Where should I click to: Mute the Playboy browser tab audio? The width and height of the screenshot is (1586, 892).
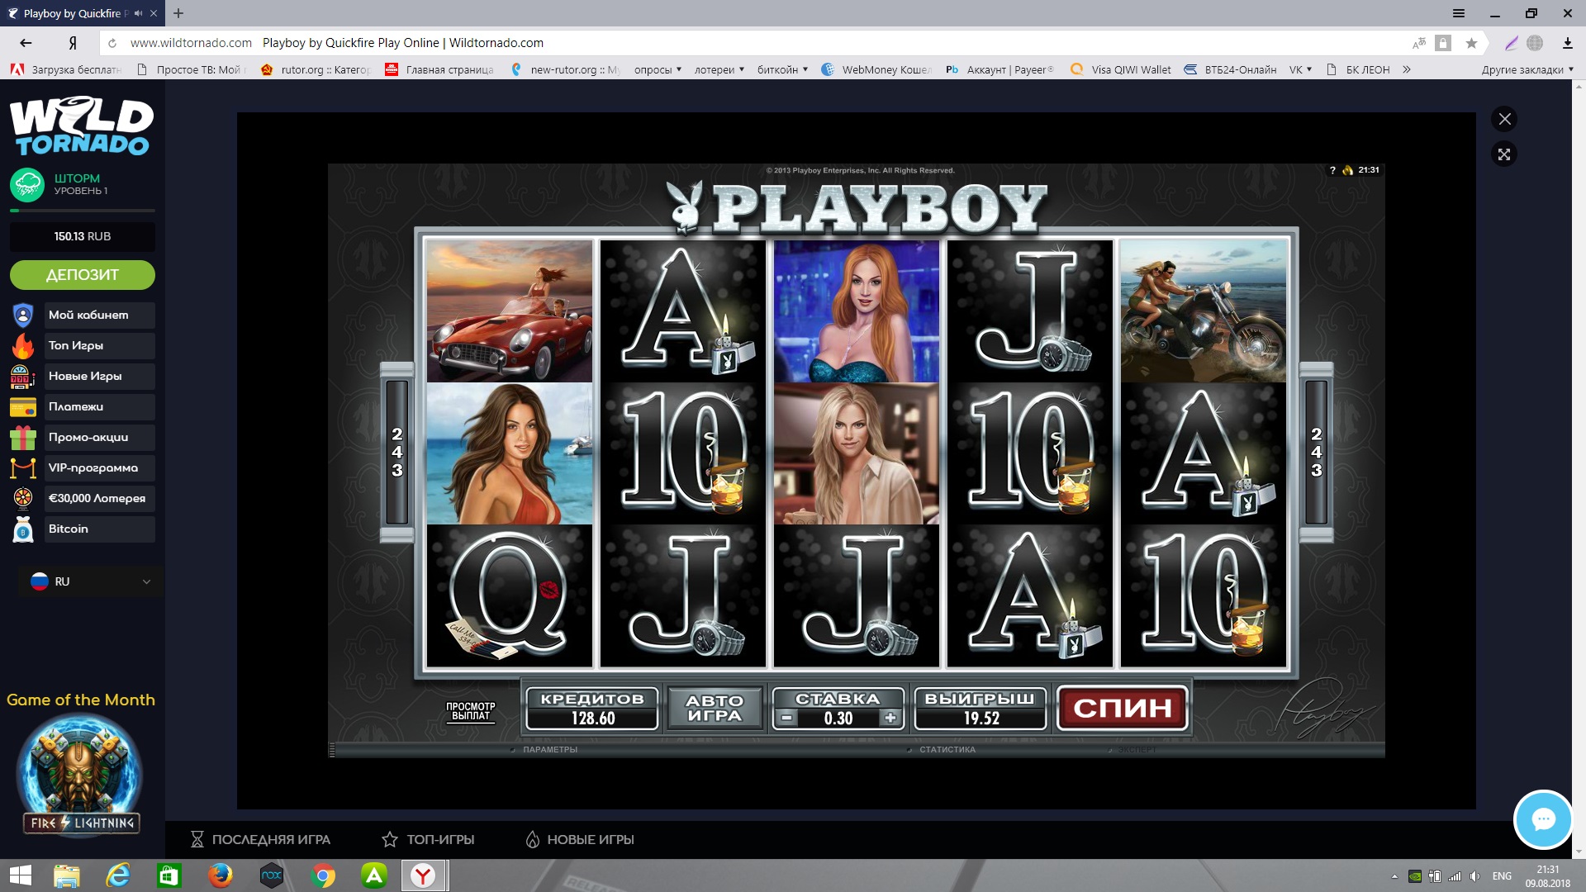pos(138,13)
